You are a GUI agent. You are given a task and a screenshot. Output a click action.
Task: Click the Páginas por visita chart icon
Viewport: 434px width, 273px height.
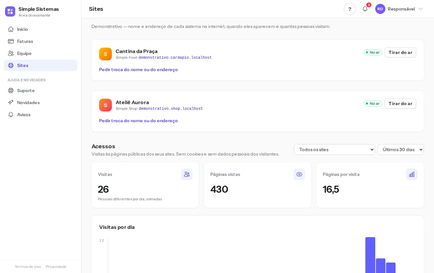pos(412,174)
